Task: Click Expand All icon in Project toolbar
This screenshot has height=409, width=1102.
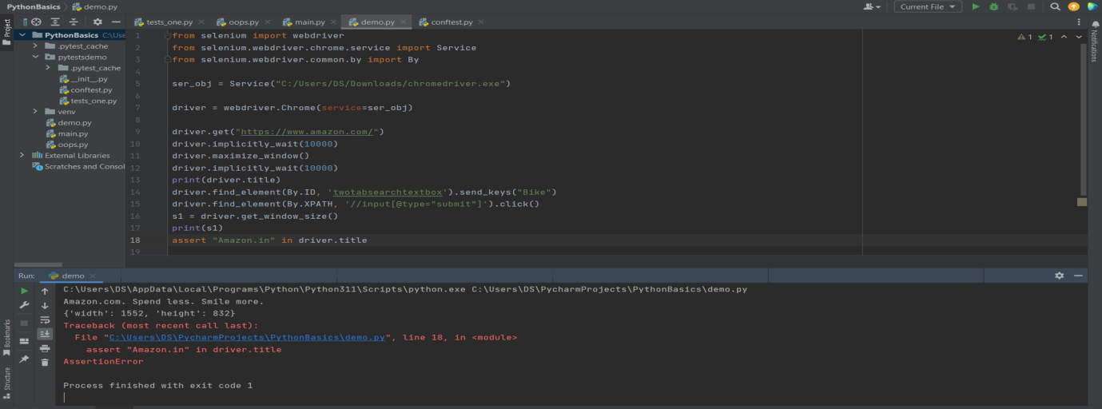Action: pos(55,22)
